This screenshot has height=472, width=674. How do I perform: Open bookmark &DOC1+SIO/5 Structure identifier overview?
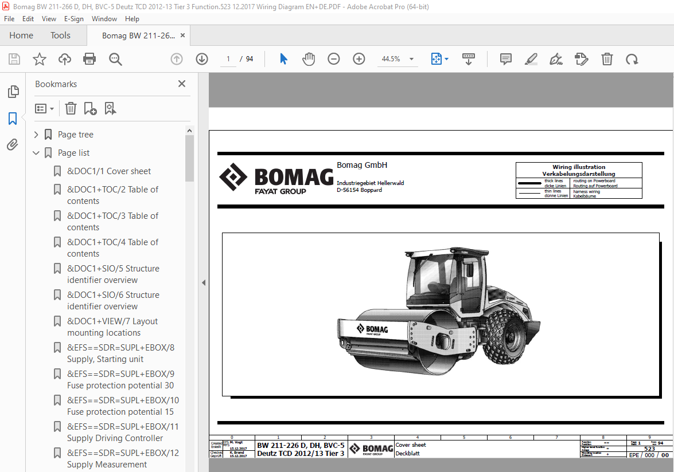click(x=113, y=274)
